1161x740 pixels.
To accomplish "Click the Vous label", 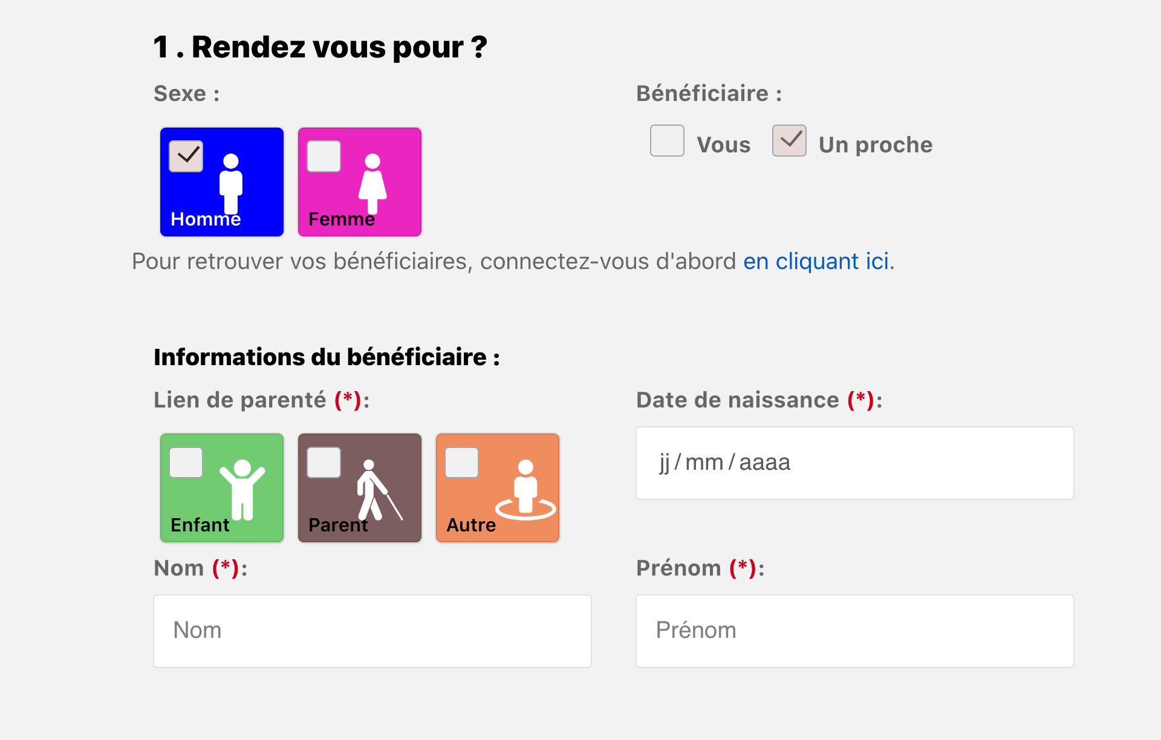I will [723, 145].
